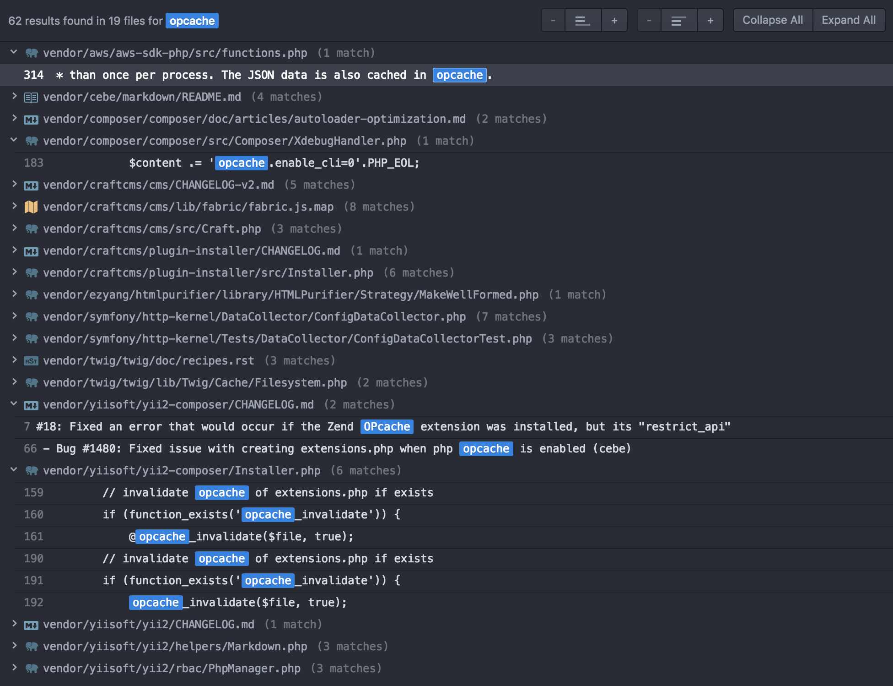This screenshot has height=686, width=893.
Task: Click markdown icon for autoloader-optimization.md
Action: [31, 120]
